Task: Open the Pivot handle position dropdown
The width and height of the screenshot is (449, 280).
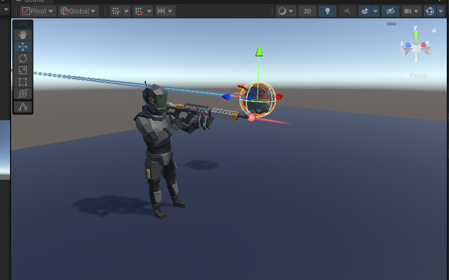Action: (x=38, y=11)
